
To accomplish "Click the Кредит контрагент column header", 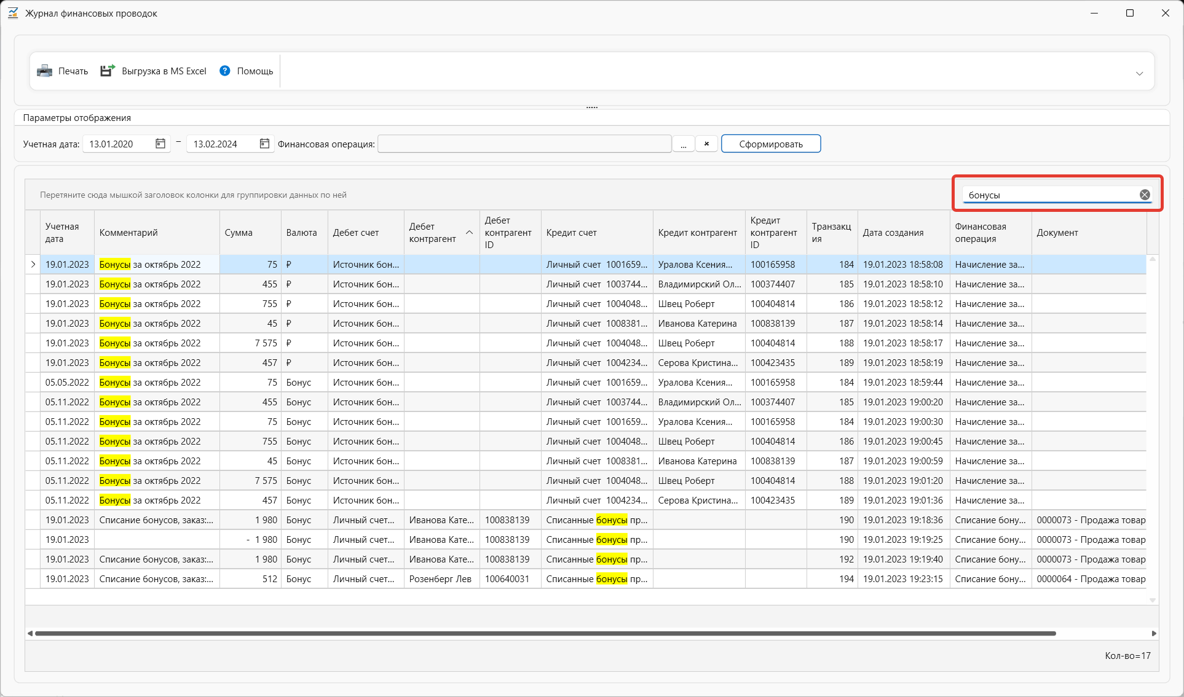I will 699,233.
